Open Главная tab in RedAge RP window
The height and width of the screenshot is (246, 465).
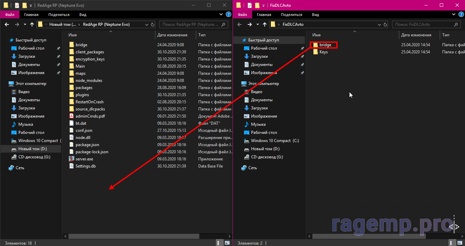31,15
